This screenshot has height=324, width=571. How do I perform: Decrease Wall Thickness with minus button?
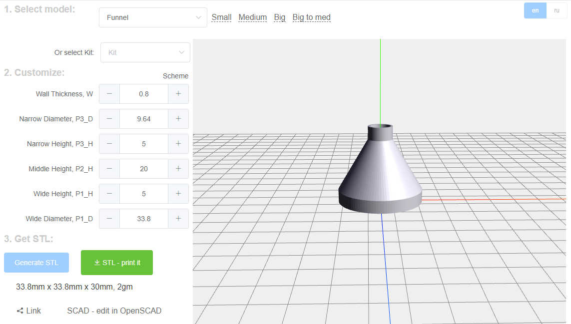click(x=109, y=94)
